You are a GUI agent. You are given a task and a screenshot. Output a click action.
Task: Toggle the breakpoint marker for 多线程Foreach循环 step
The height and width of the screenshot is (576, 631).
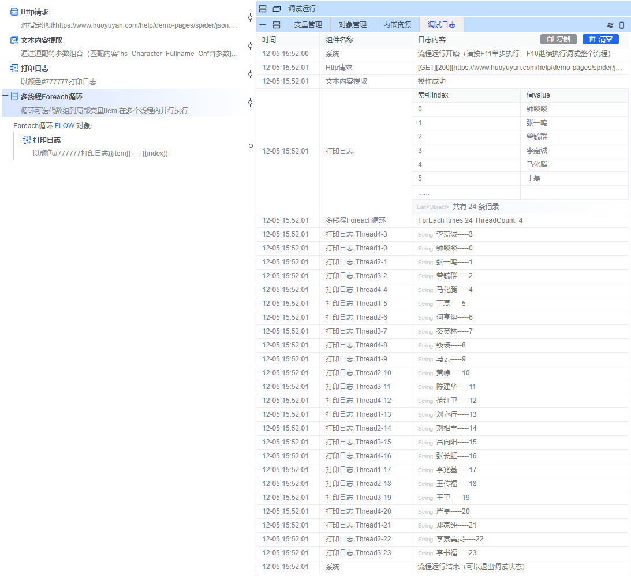coord(250,102)
